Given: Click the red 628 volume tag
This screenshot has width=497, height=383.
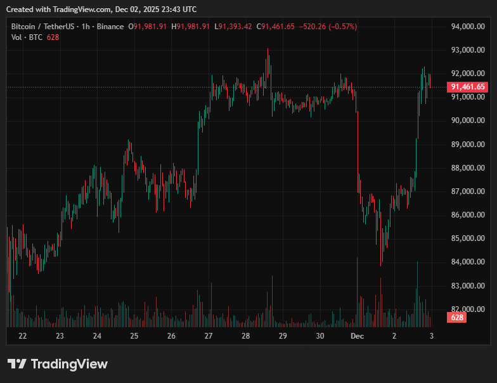Looking at the screenshot, I should (456, 317).
